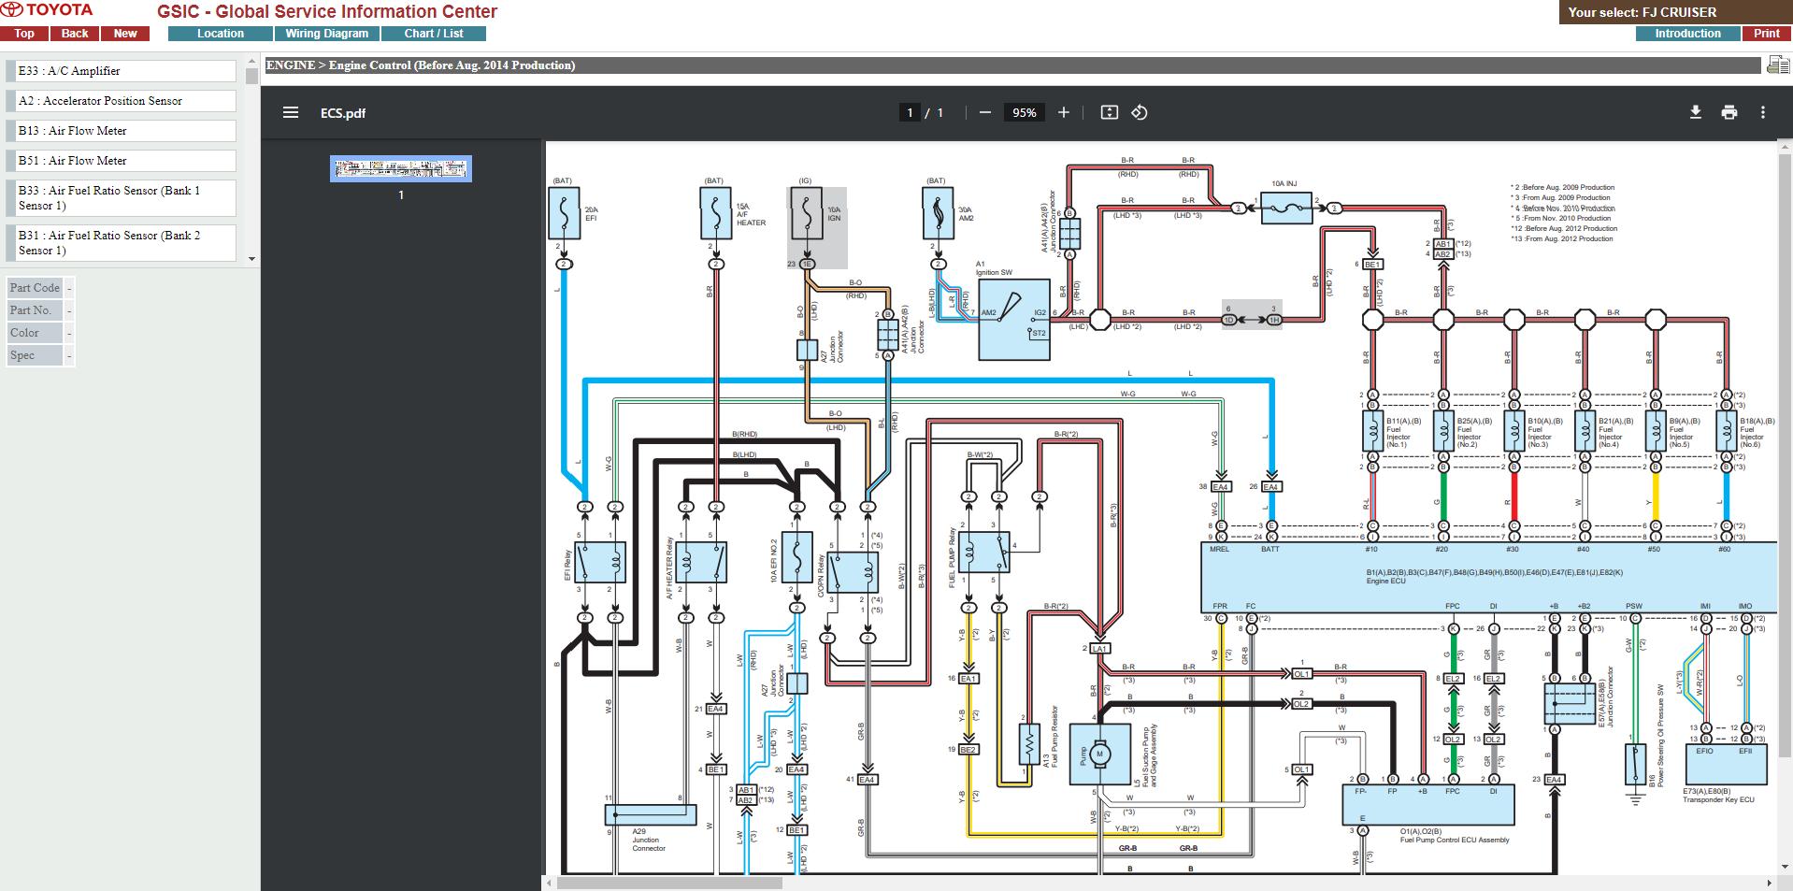Screen dimensions: 1793x891
Task: Select E33 : A/C Amplifier
Action: (x=122, y=71)
